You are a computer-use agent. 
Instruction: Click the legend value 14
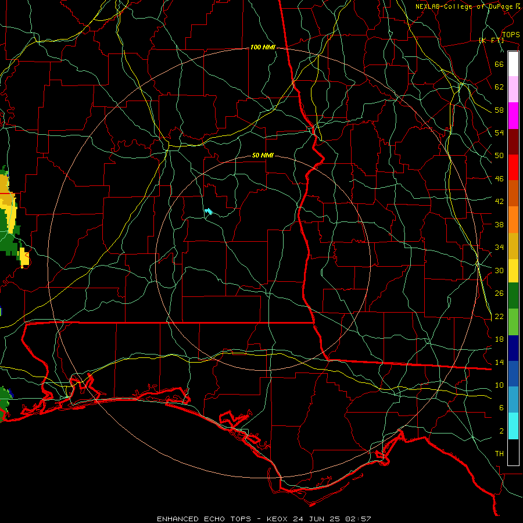499,362
